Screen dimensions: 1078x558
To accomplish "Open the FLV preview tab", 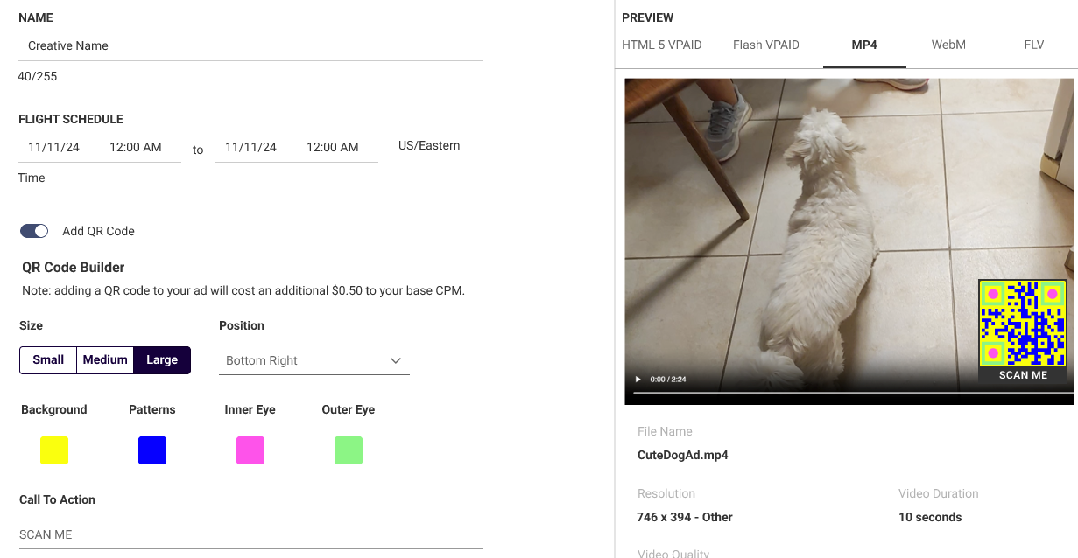I will pos(1033,45).
